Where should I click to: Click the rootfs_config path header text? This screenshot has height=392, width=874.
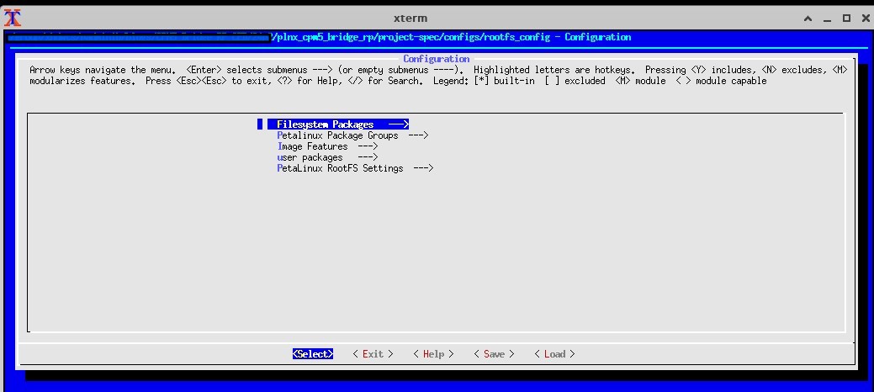450,37
